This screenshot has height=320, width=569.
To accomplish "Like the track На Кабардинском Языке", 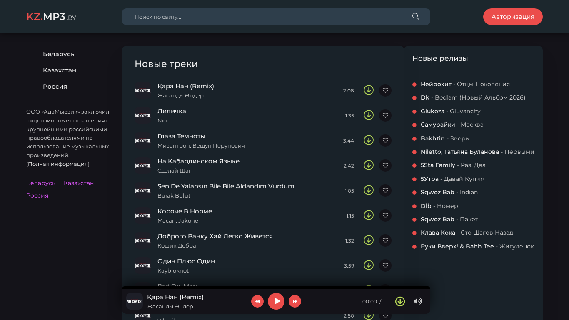I will [x=385, y=165].
